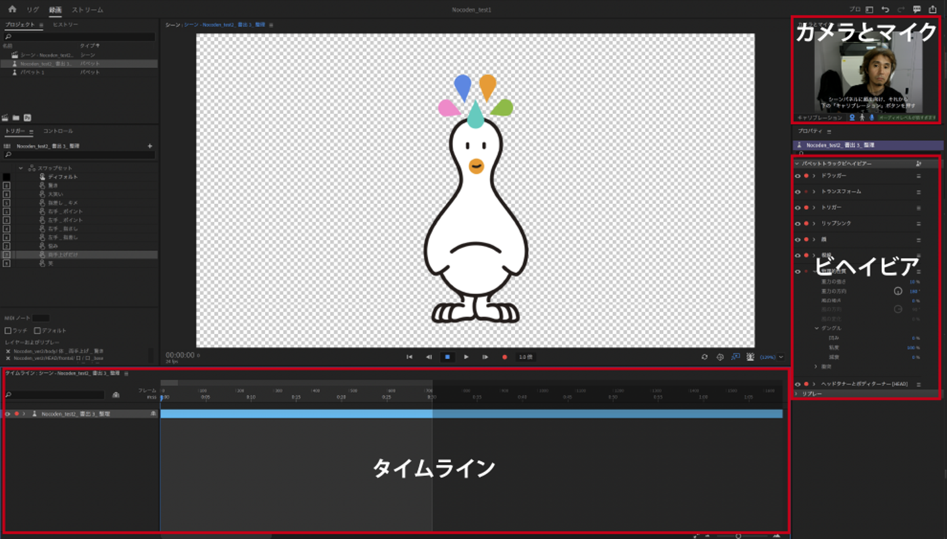Open the トリガー behavior options menu
Screen dimensions: 947x539
point(919,208)
